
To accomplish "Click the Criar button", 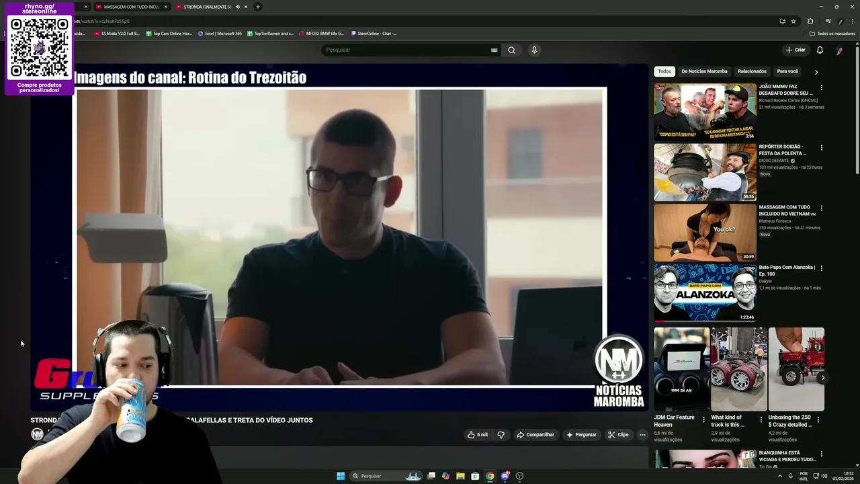I will pyautogui.click(x=795, y=50).
